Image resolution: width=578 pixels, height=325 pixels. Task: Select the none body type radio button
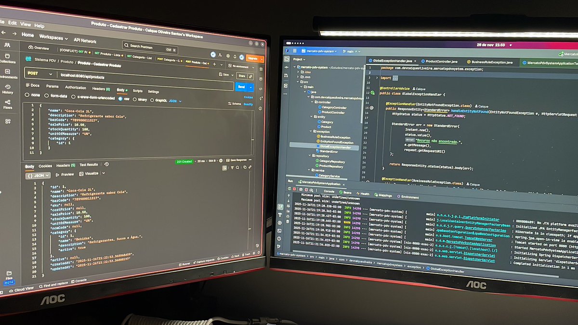(x=27, y=95)
